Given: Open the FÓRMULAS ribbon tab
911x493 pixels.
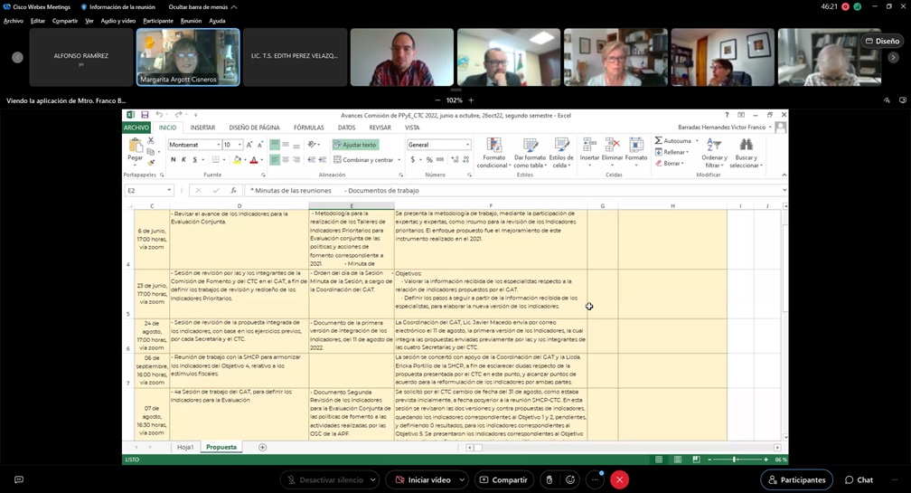Looking at the screenshot, I should (308, 128).
